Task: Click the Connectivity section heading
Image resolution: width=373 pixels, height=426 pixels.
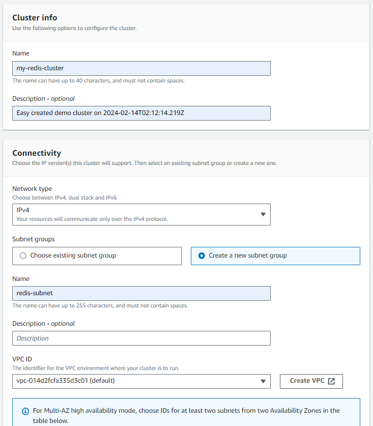Action: tap(37, 153)
